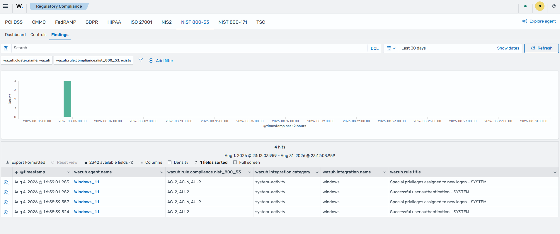The height and width of the screenshot is (234, 560).
Task: Click Explore agent link
Action: (539, 21)
